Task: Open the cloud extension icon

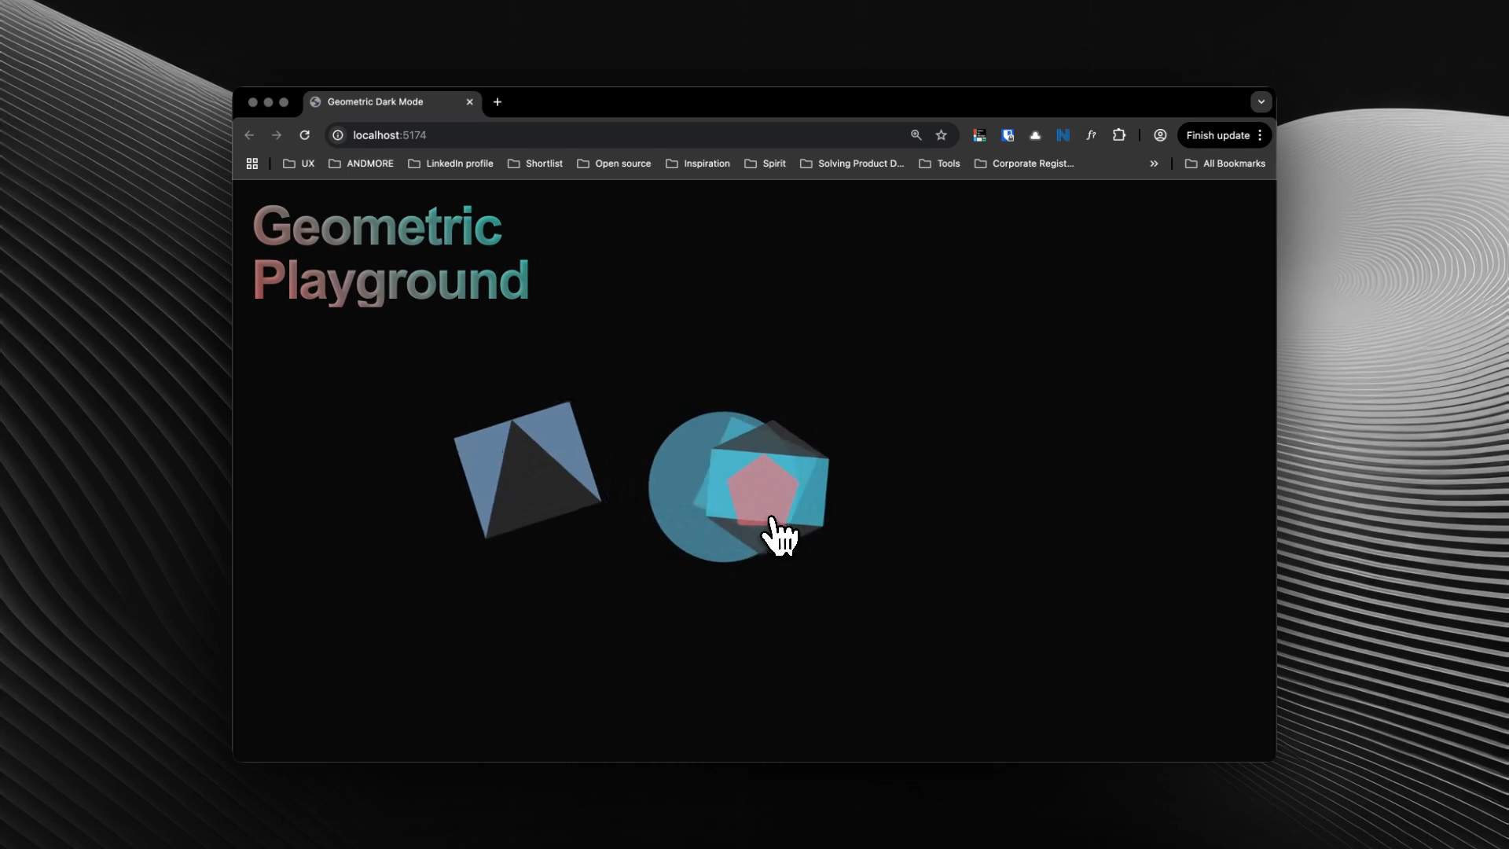Action: click(x=1035, y=135)
